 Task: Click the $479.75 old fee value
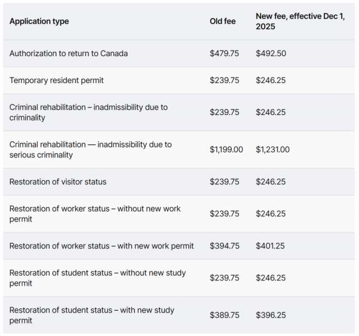tap(224, 53)
